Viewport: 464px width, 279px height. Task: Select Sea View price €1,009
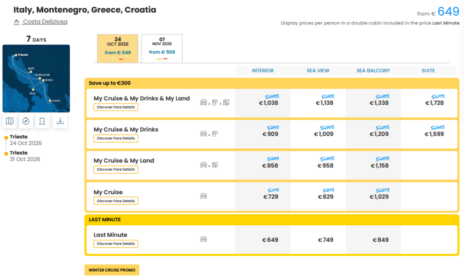[x=324, y=134]
